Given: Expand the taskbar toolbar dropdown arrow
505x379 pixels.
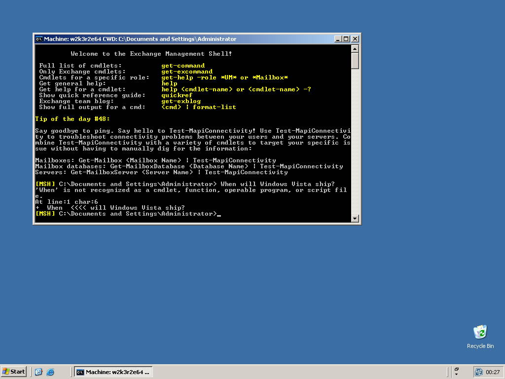Looking at the screenshot, I should (x=457, y=375).
